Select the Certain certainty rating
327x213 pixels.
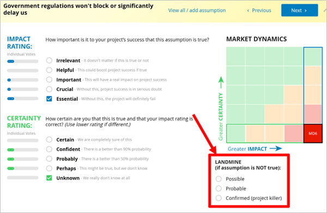point(49,139)
